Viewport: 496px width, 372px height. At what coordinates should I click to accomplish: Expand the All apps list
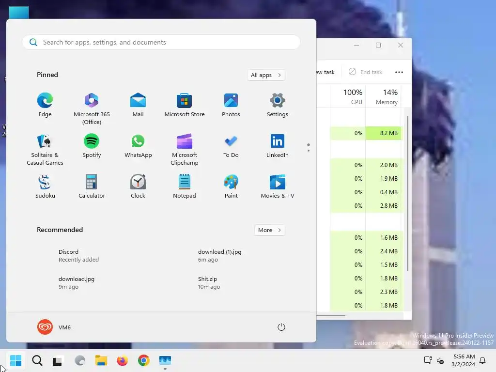(x=266, y=75)
